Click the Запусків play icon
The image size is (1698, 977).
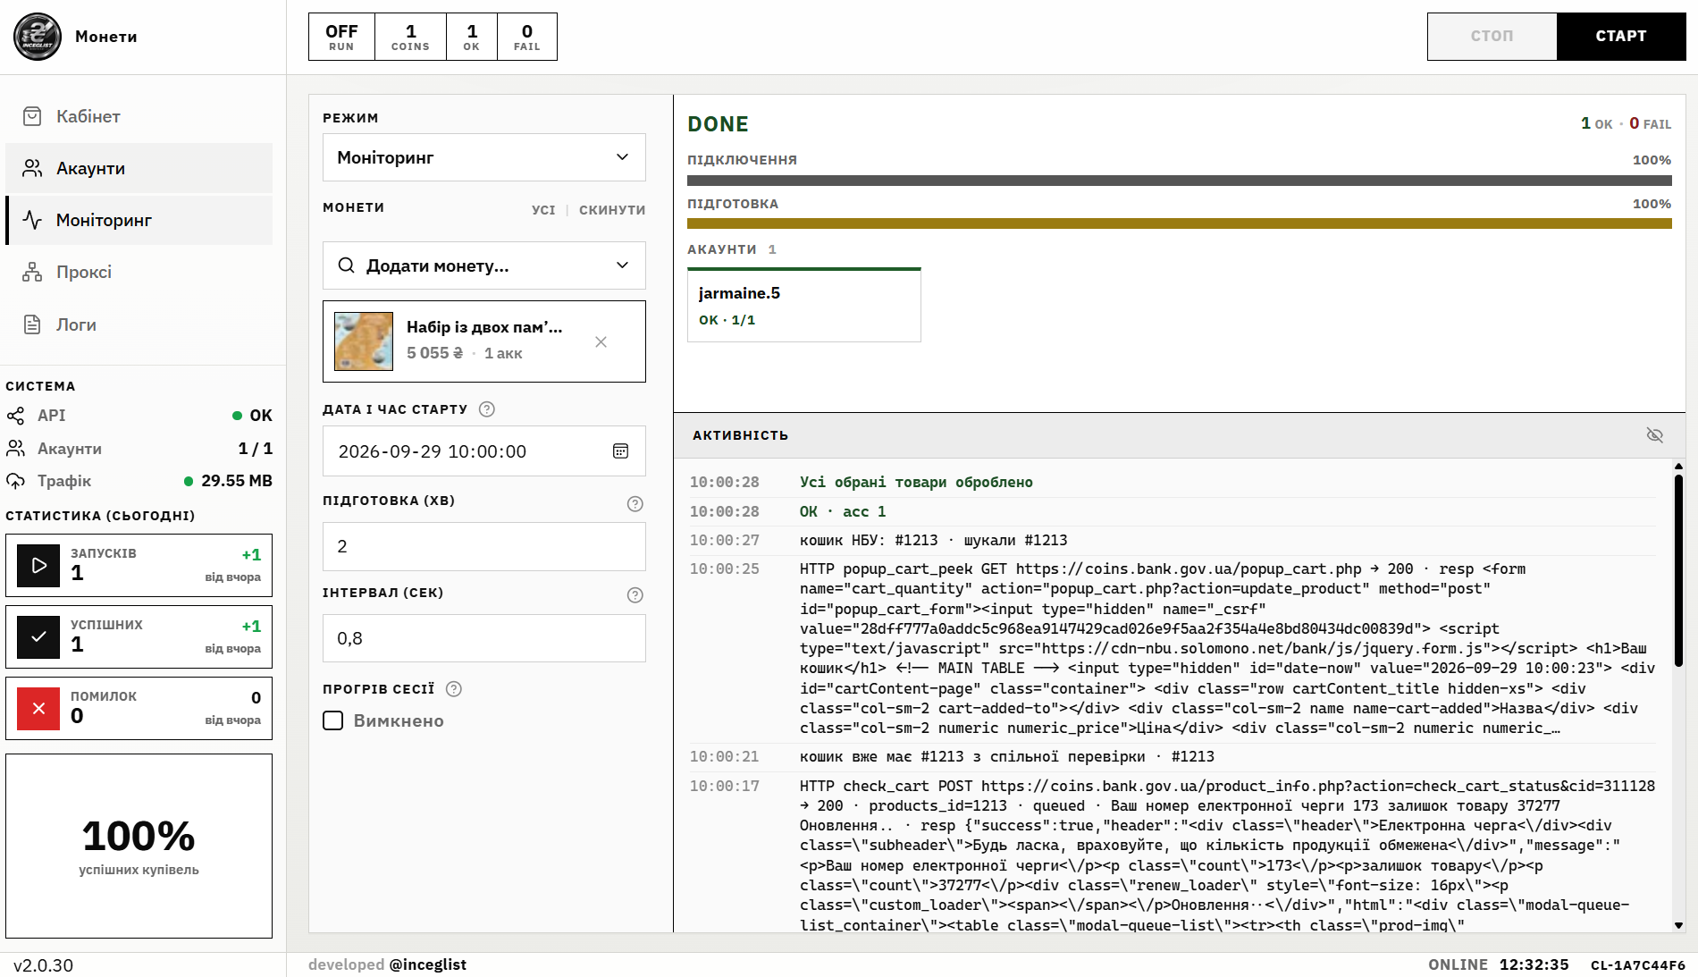coord(38,565)
